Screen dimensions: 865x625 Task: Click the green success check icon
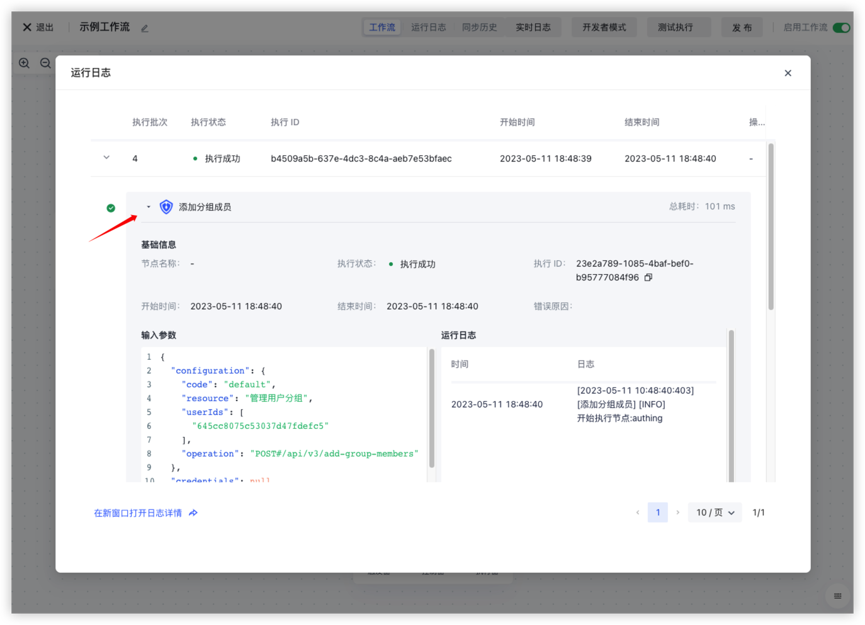111,208
